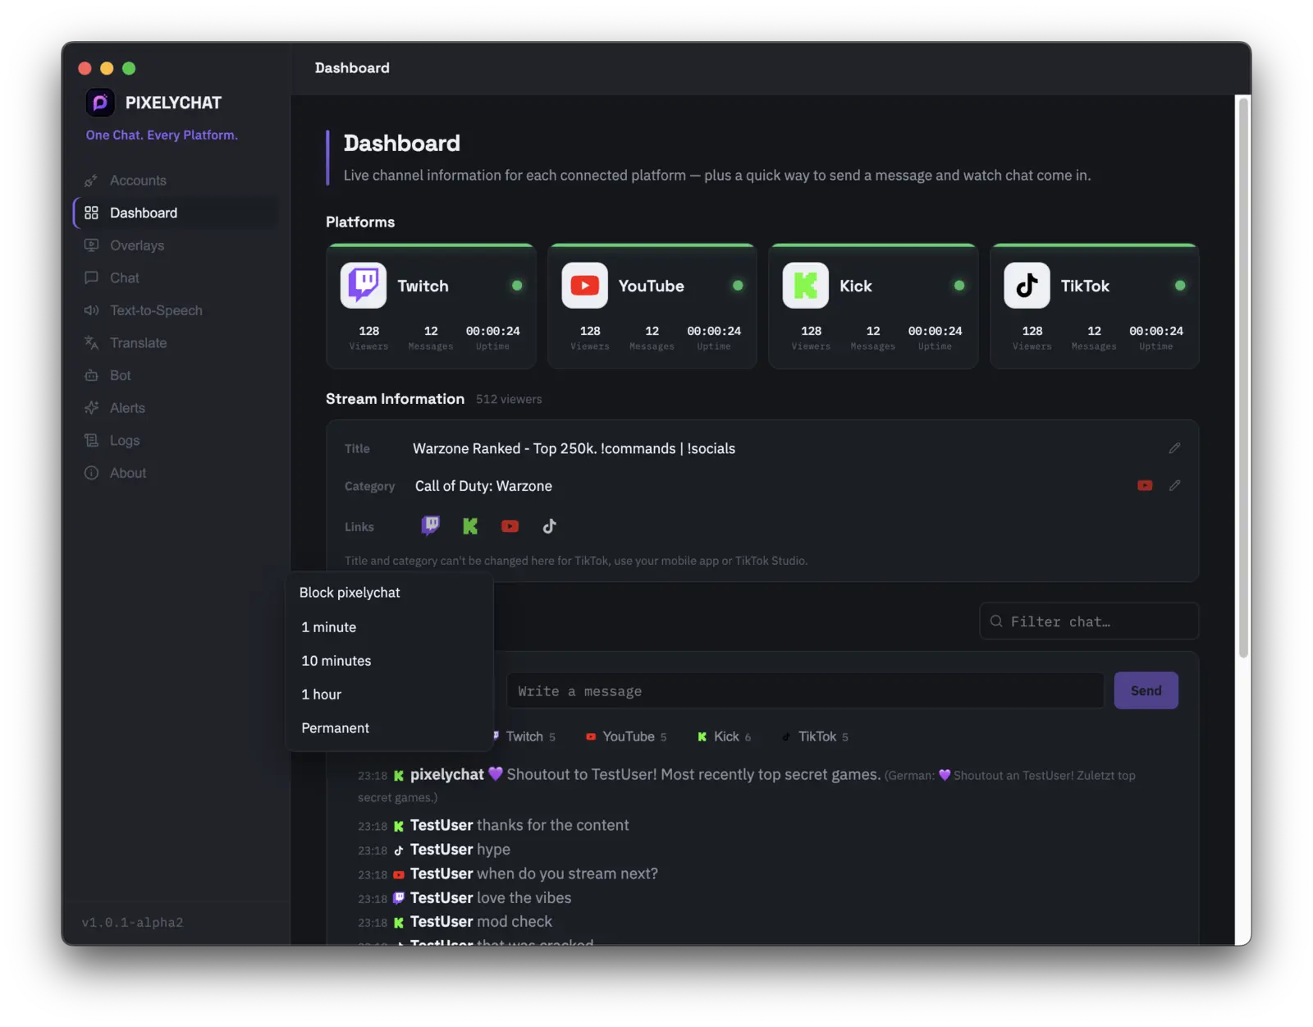The height and width of the screenshot is (1027, 1313).
Task: Click TestUser in 'thanks for the content'
Action: (441, 825)
